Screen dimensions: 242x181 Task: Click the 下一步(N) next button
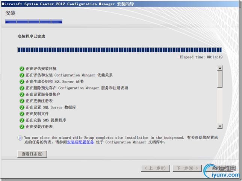coord(187,168)
